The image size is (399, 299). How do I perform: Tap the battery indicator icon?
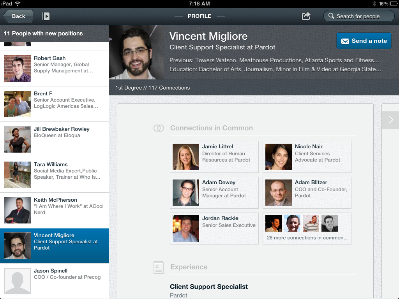click(x=393, y=4)
